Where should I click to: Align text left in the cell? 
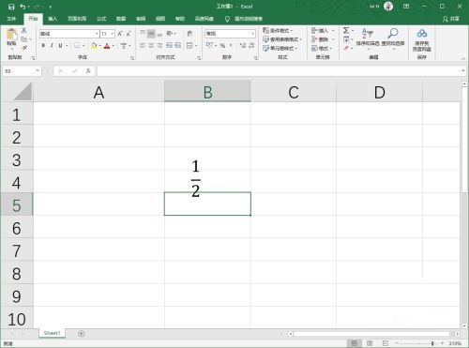point(143,46)
